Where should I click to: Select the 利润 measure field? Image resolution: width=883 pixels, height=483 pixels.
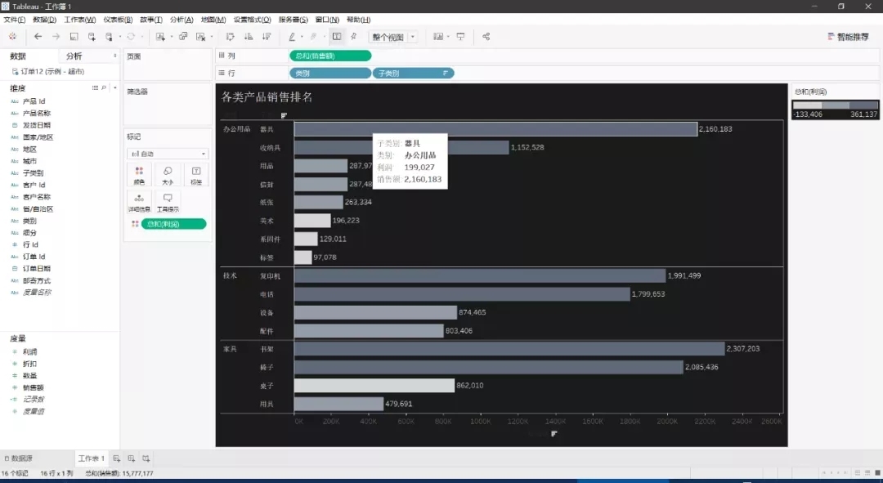(30, 352)
